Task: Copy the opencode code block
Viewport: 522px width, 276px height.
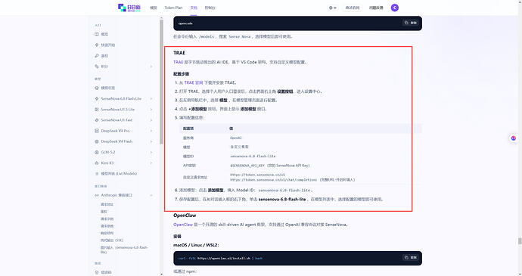Action: (x=411, y=23)
